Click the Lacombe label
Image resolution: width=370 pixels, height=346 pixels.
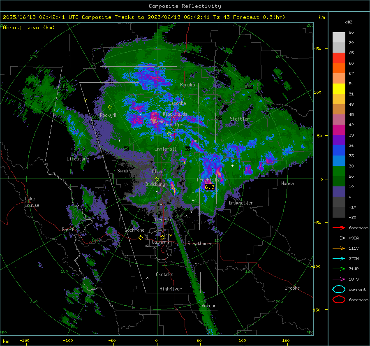(x=177, y=103)
